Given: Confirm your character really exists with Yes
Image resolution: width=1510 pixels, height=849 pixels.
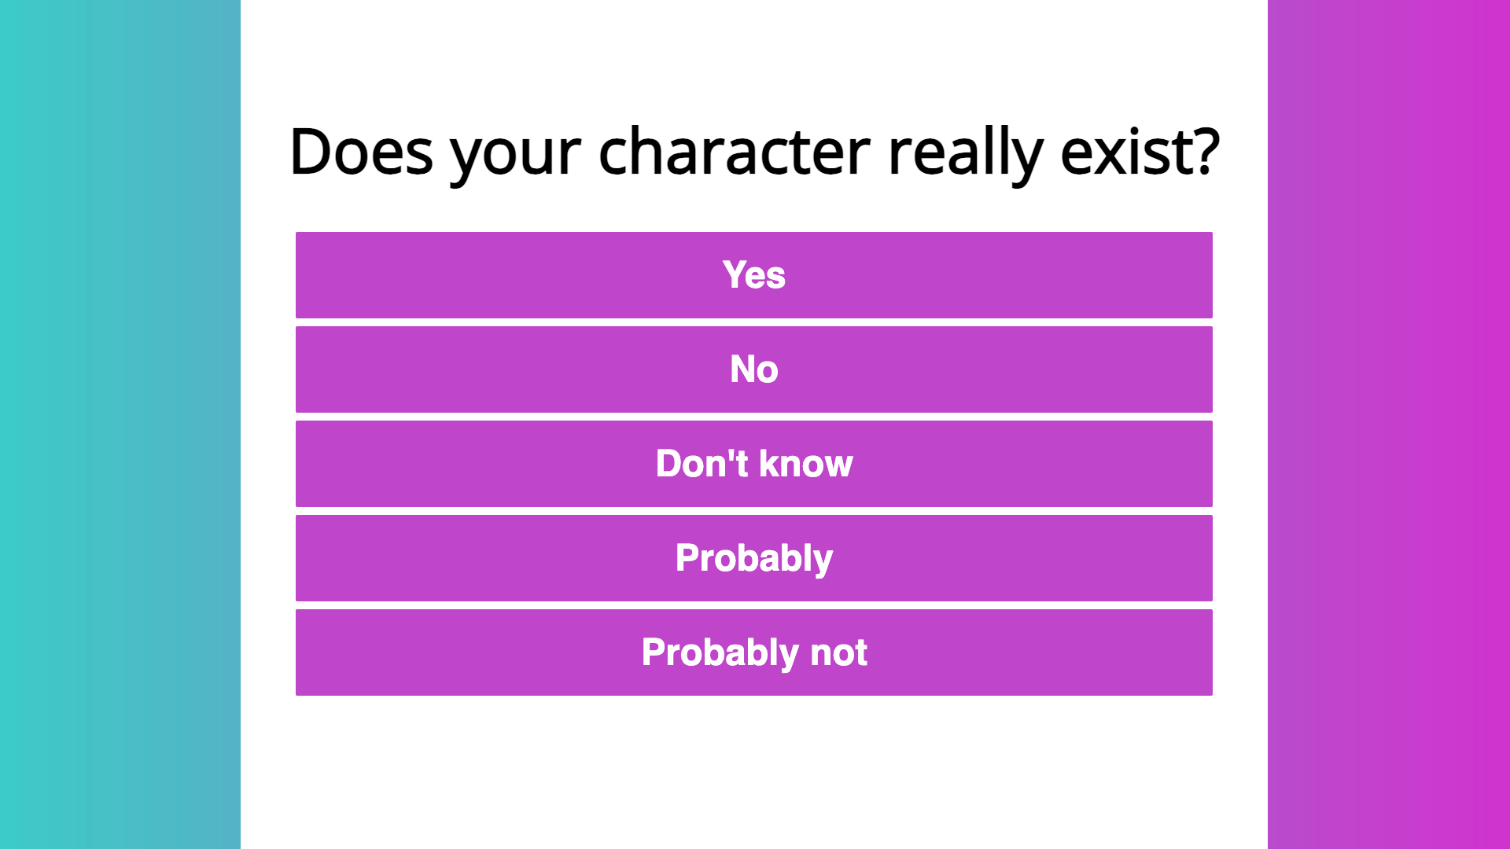Looking at the screenshot, I should point(753,275).
